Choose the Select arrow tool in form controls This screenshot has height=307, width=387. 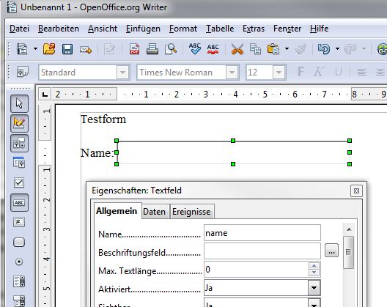pyautogui.click(x=19, y=103)
